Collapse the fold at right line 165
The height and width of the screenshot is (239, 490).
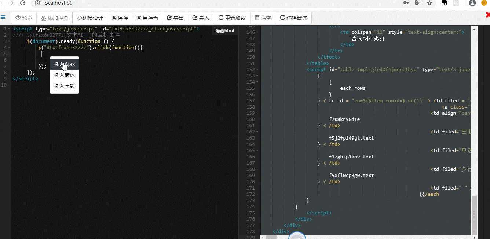click(257, 151)
